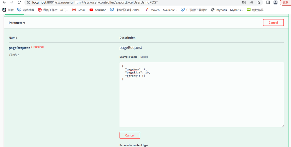
Task: Open the Chrome profile avatar
Action: [275, 2]
